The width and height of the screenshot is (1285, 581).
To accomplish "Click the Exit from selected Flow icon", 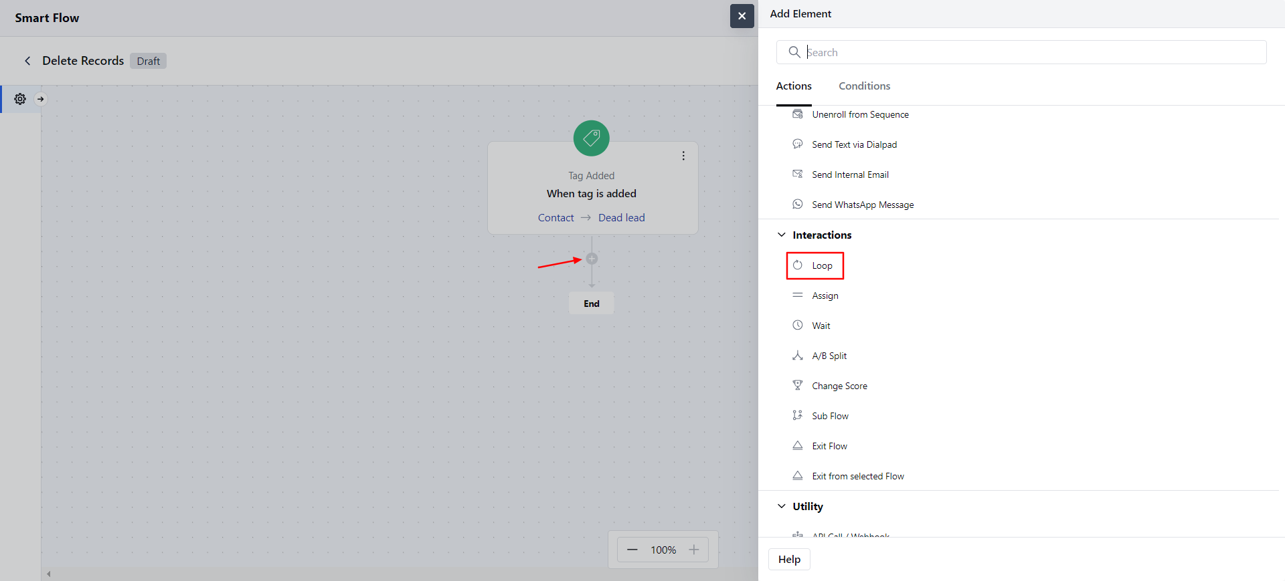I will pos(798,476).
